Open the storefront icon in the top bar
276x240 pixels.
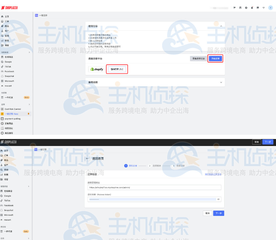[240, 8]
